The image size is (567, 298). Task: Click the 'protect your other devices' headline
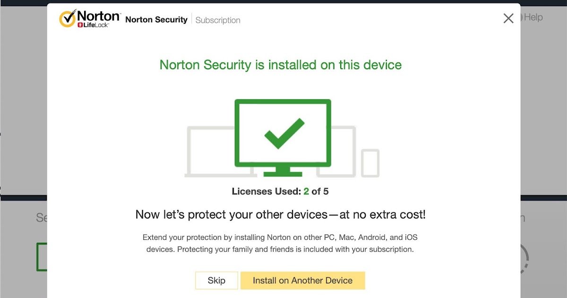(x=281, y=215)
